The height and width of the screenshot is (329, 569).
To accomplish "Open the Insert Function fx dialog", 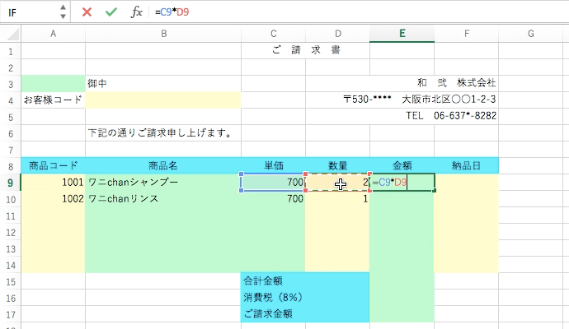I will click(136, 12).
